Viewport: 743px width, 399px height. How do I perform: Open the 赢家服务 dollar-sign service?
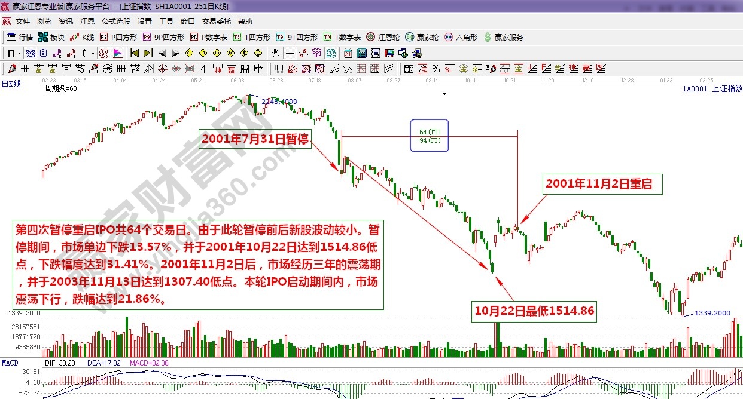coord(503,37)
